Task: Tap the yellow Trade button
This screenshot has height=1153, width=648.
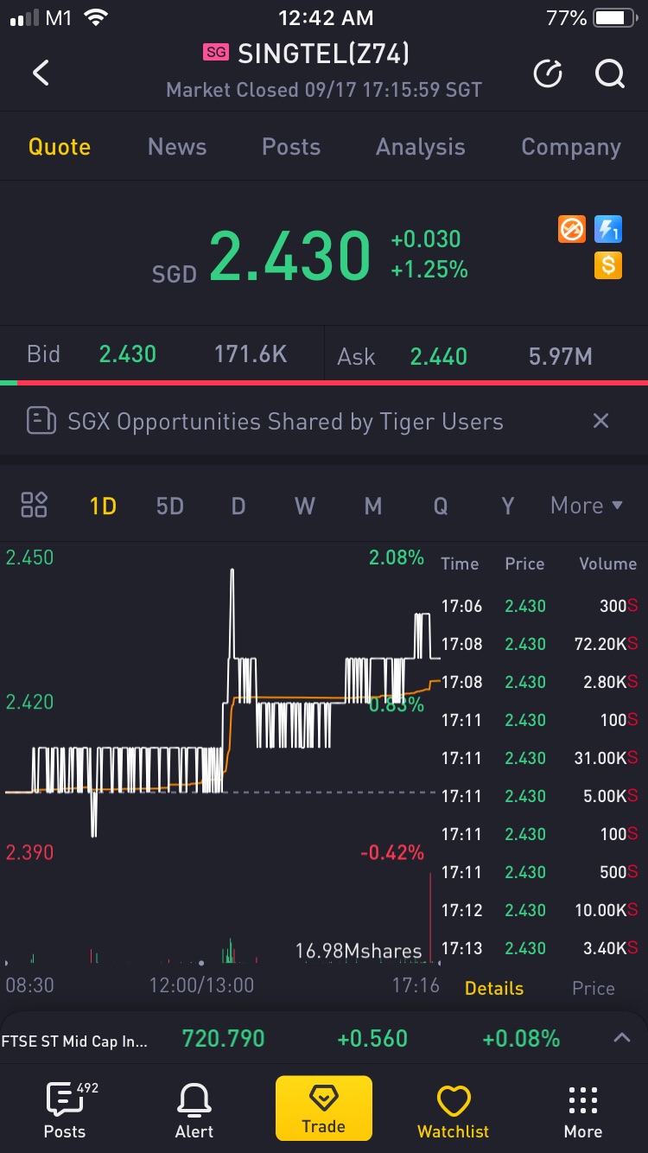Action: [x=324, y=1108]
